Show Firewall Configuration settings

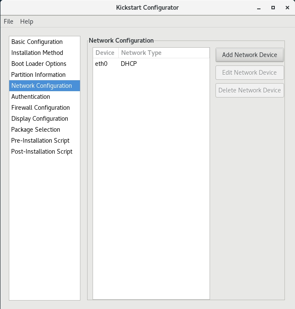tap(40, 108)
